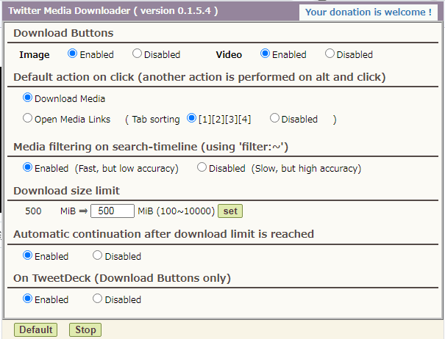
Task: Click the download size limit input field
Action: (x=113, y=211)
